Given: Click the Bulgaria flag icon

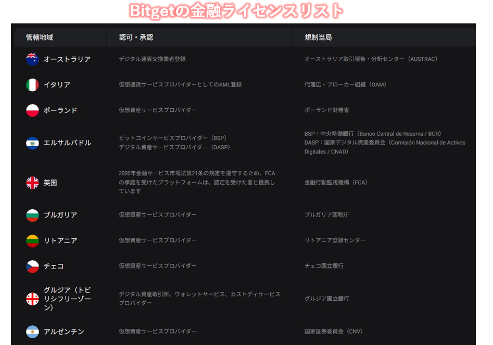Looking at the screenshot, I should 32,215.
